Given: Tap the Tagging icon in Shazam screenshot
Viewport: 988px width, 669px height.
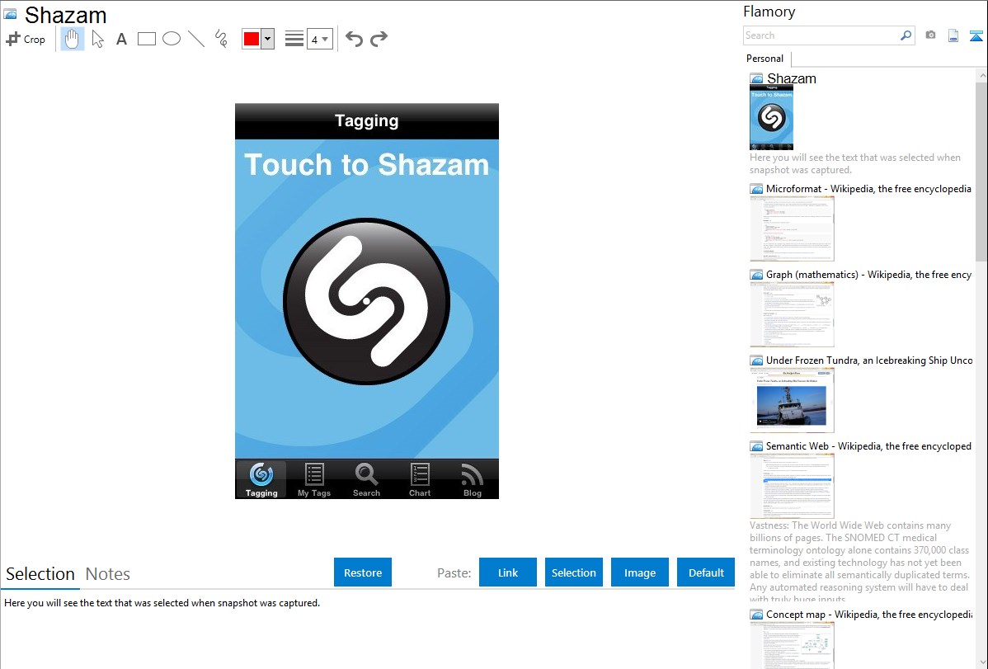Looking at the screenshot, I should click(x=261, y=479).
